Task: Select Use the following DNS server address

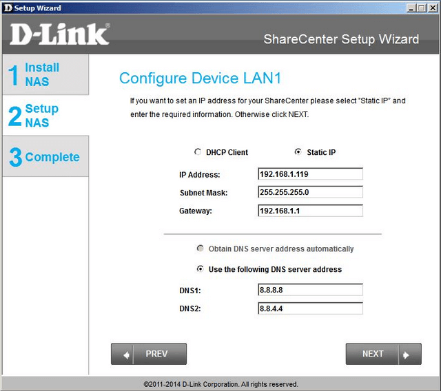Action: point(201,269)
